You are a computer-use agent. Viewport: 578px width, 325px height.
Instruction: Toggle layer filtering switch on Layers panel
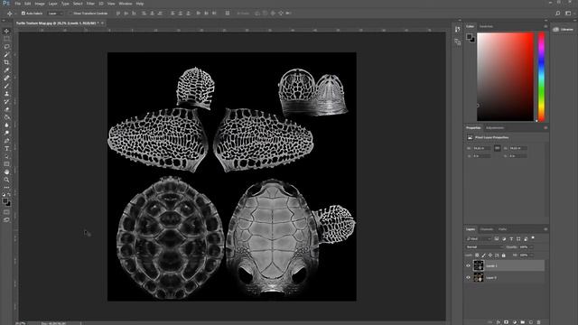click(x=533, y=238)
